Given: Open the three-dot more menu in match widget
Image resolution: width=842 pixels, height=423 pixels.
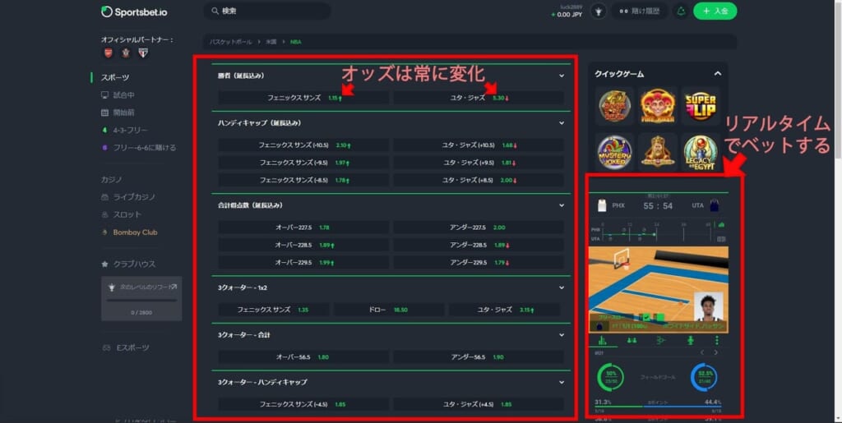Looking at the screenshot, I should [717, 340].
